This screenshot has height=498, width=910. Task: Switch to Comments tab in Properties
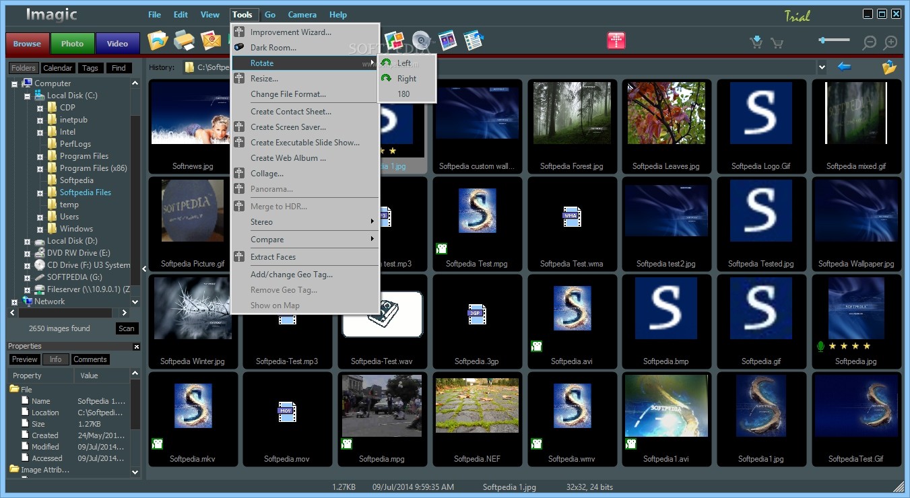pyautogui.click(x=90, y=359)
